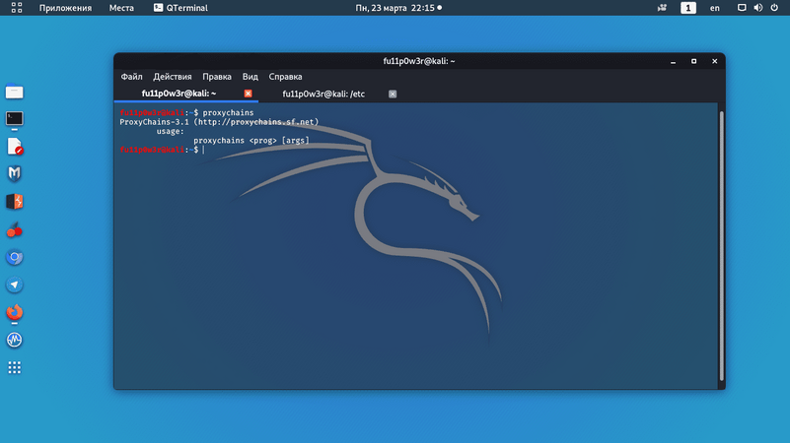790x443 pixels.
Task: Show all applications grid
Action: point(15,368)
